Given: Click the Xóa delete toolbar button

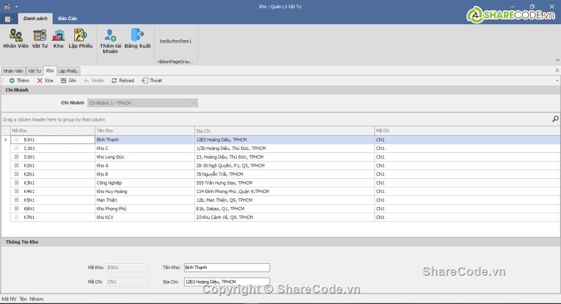Looking at the screenshot, I should click(45, 80).
